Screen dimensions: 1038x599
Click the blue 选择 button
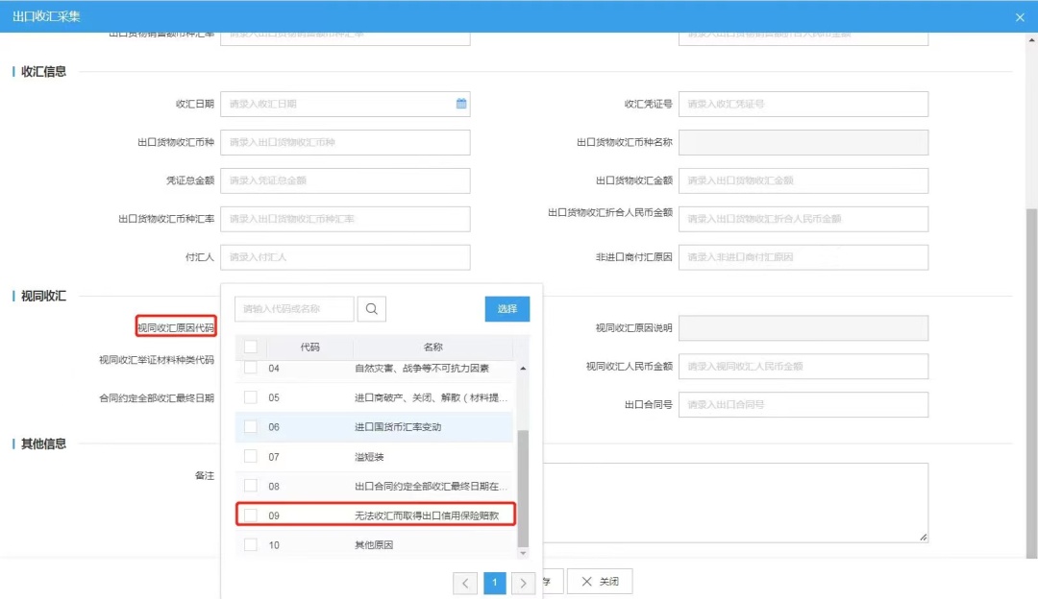tap(507, 308)
